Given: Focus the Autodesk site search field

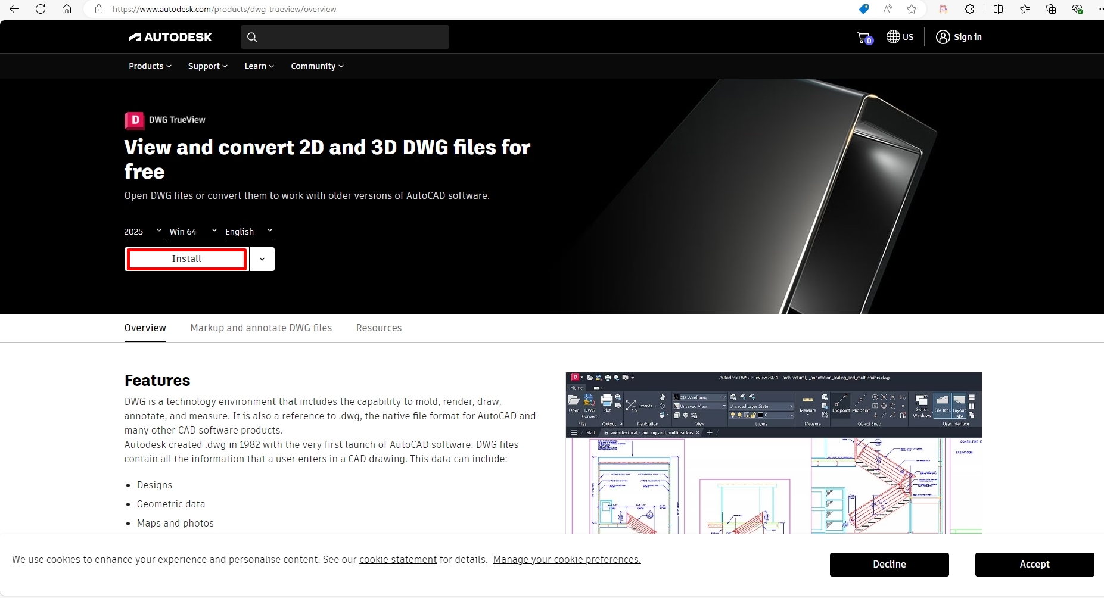Looking at the screenshot, I should click(345, 37).
